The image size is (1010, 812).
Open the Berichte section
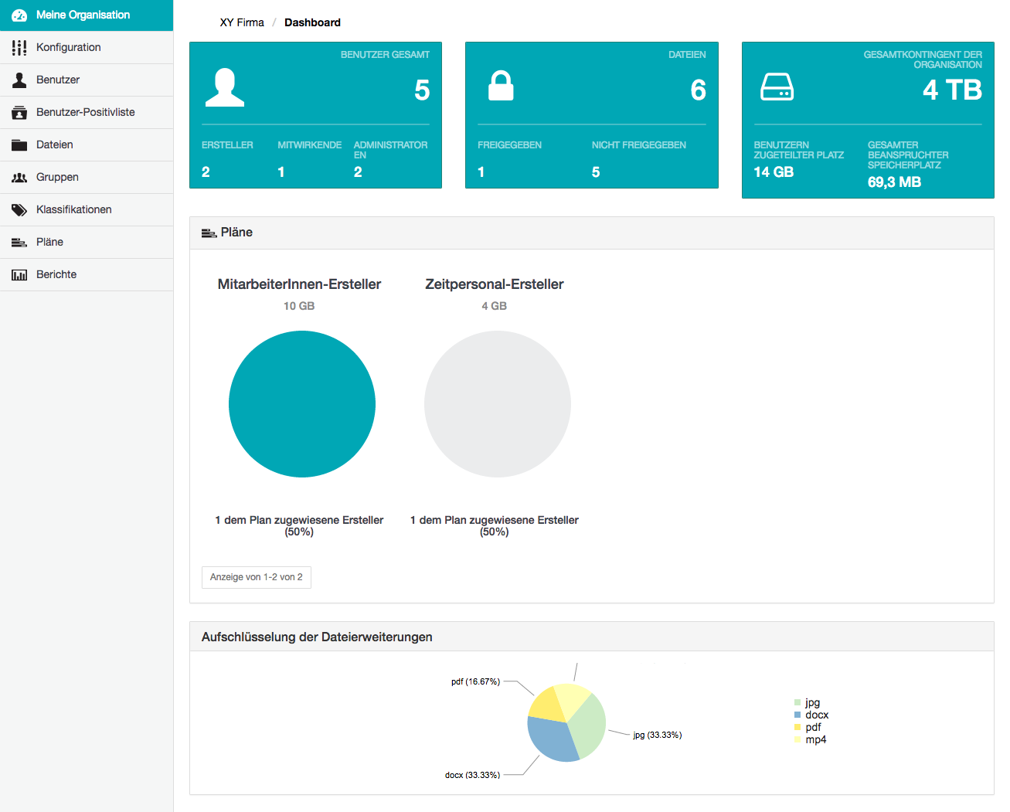(87, 275)
